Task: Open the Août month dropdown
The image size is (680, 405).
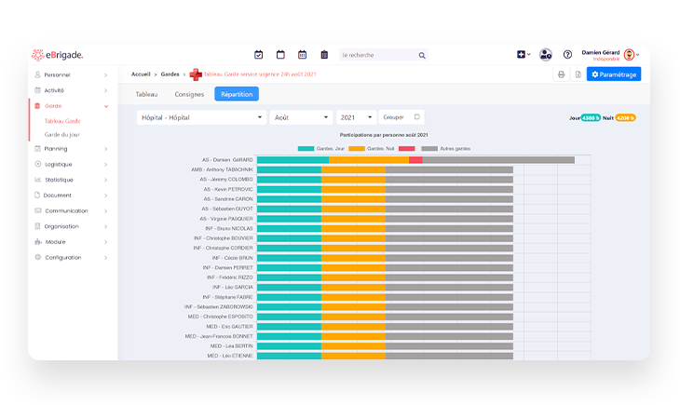Action: click(x=301, y=117)
